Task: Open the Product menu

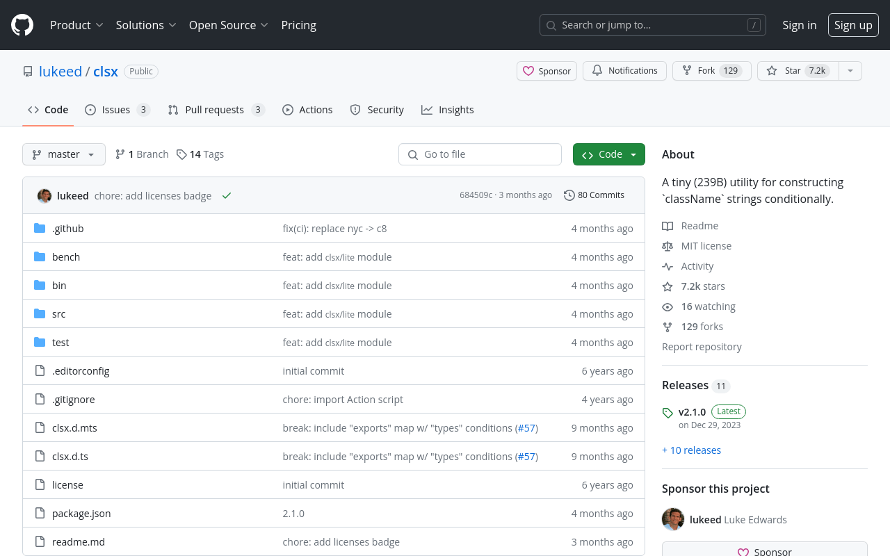Action: [x=76, y=25]
